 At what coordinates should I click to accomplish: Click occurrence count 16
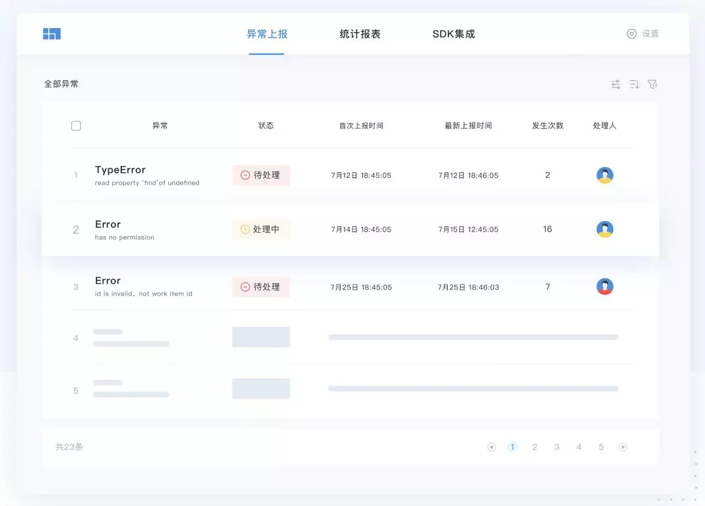[547, 229]
